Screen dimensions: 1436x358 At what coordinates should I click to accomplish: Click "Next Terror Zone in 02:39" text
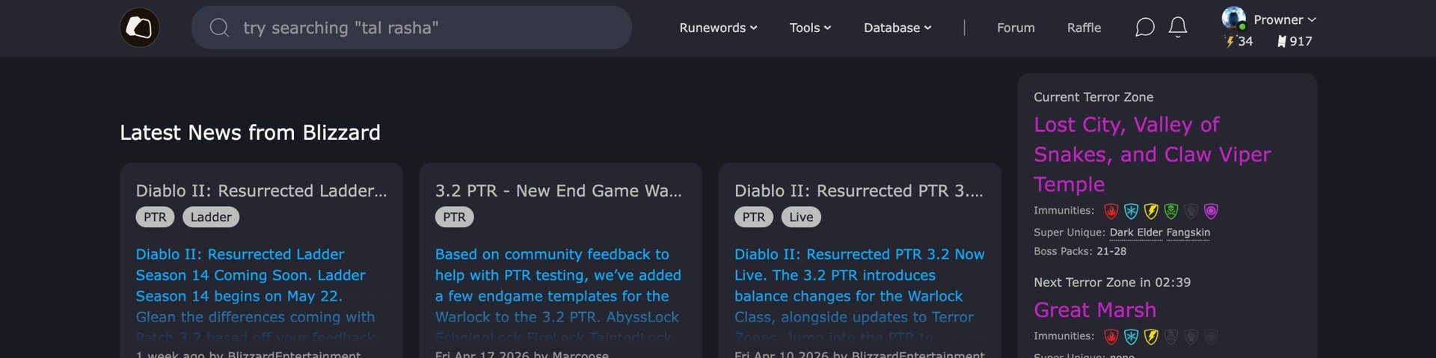pos(1112,283)
